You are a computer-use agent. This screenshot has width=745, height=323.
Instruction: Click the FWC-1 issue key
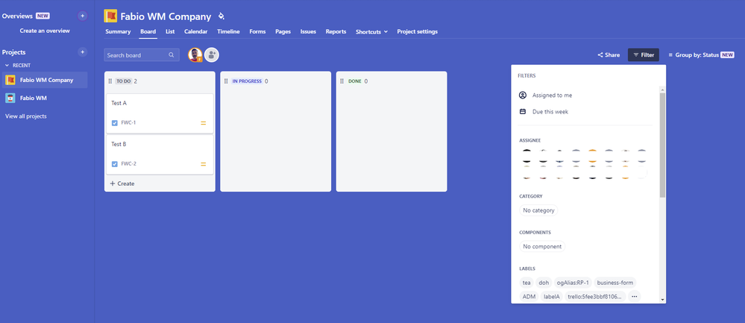click(x=128, y=123)
